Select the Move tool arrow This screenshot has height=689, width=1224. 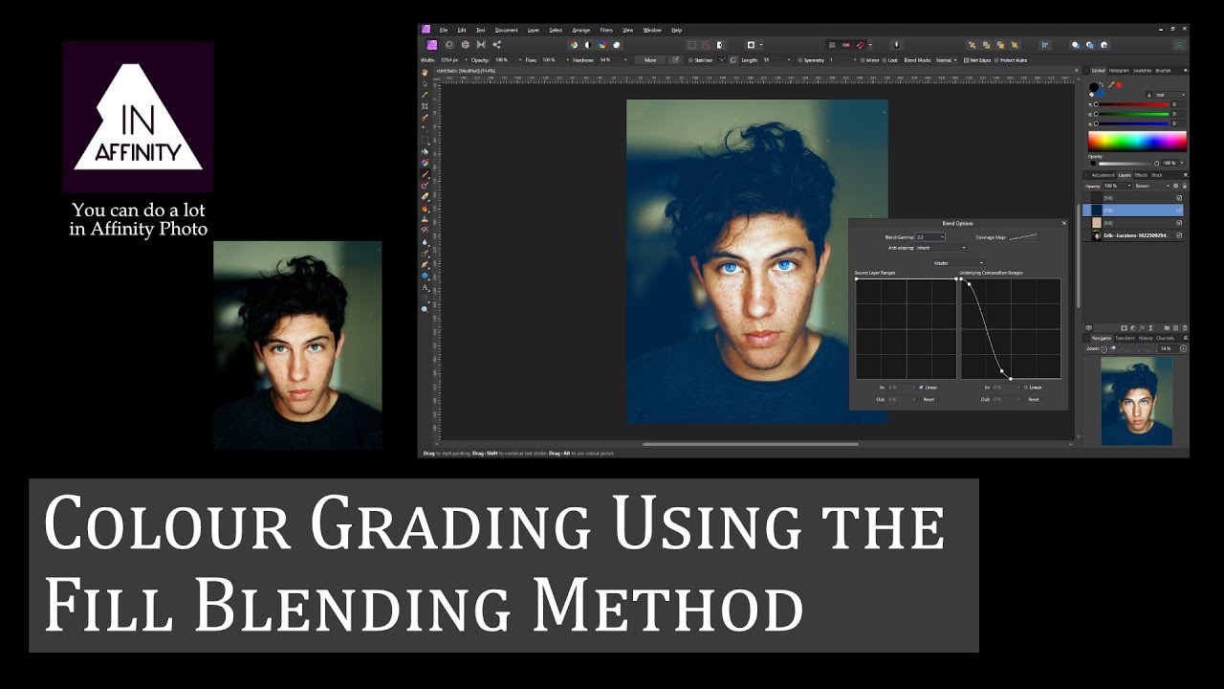pos(426,83)
